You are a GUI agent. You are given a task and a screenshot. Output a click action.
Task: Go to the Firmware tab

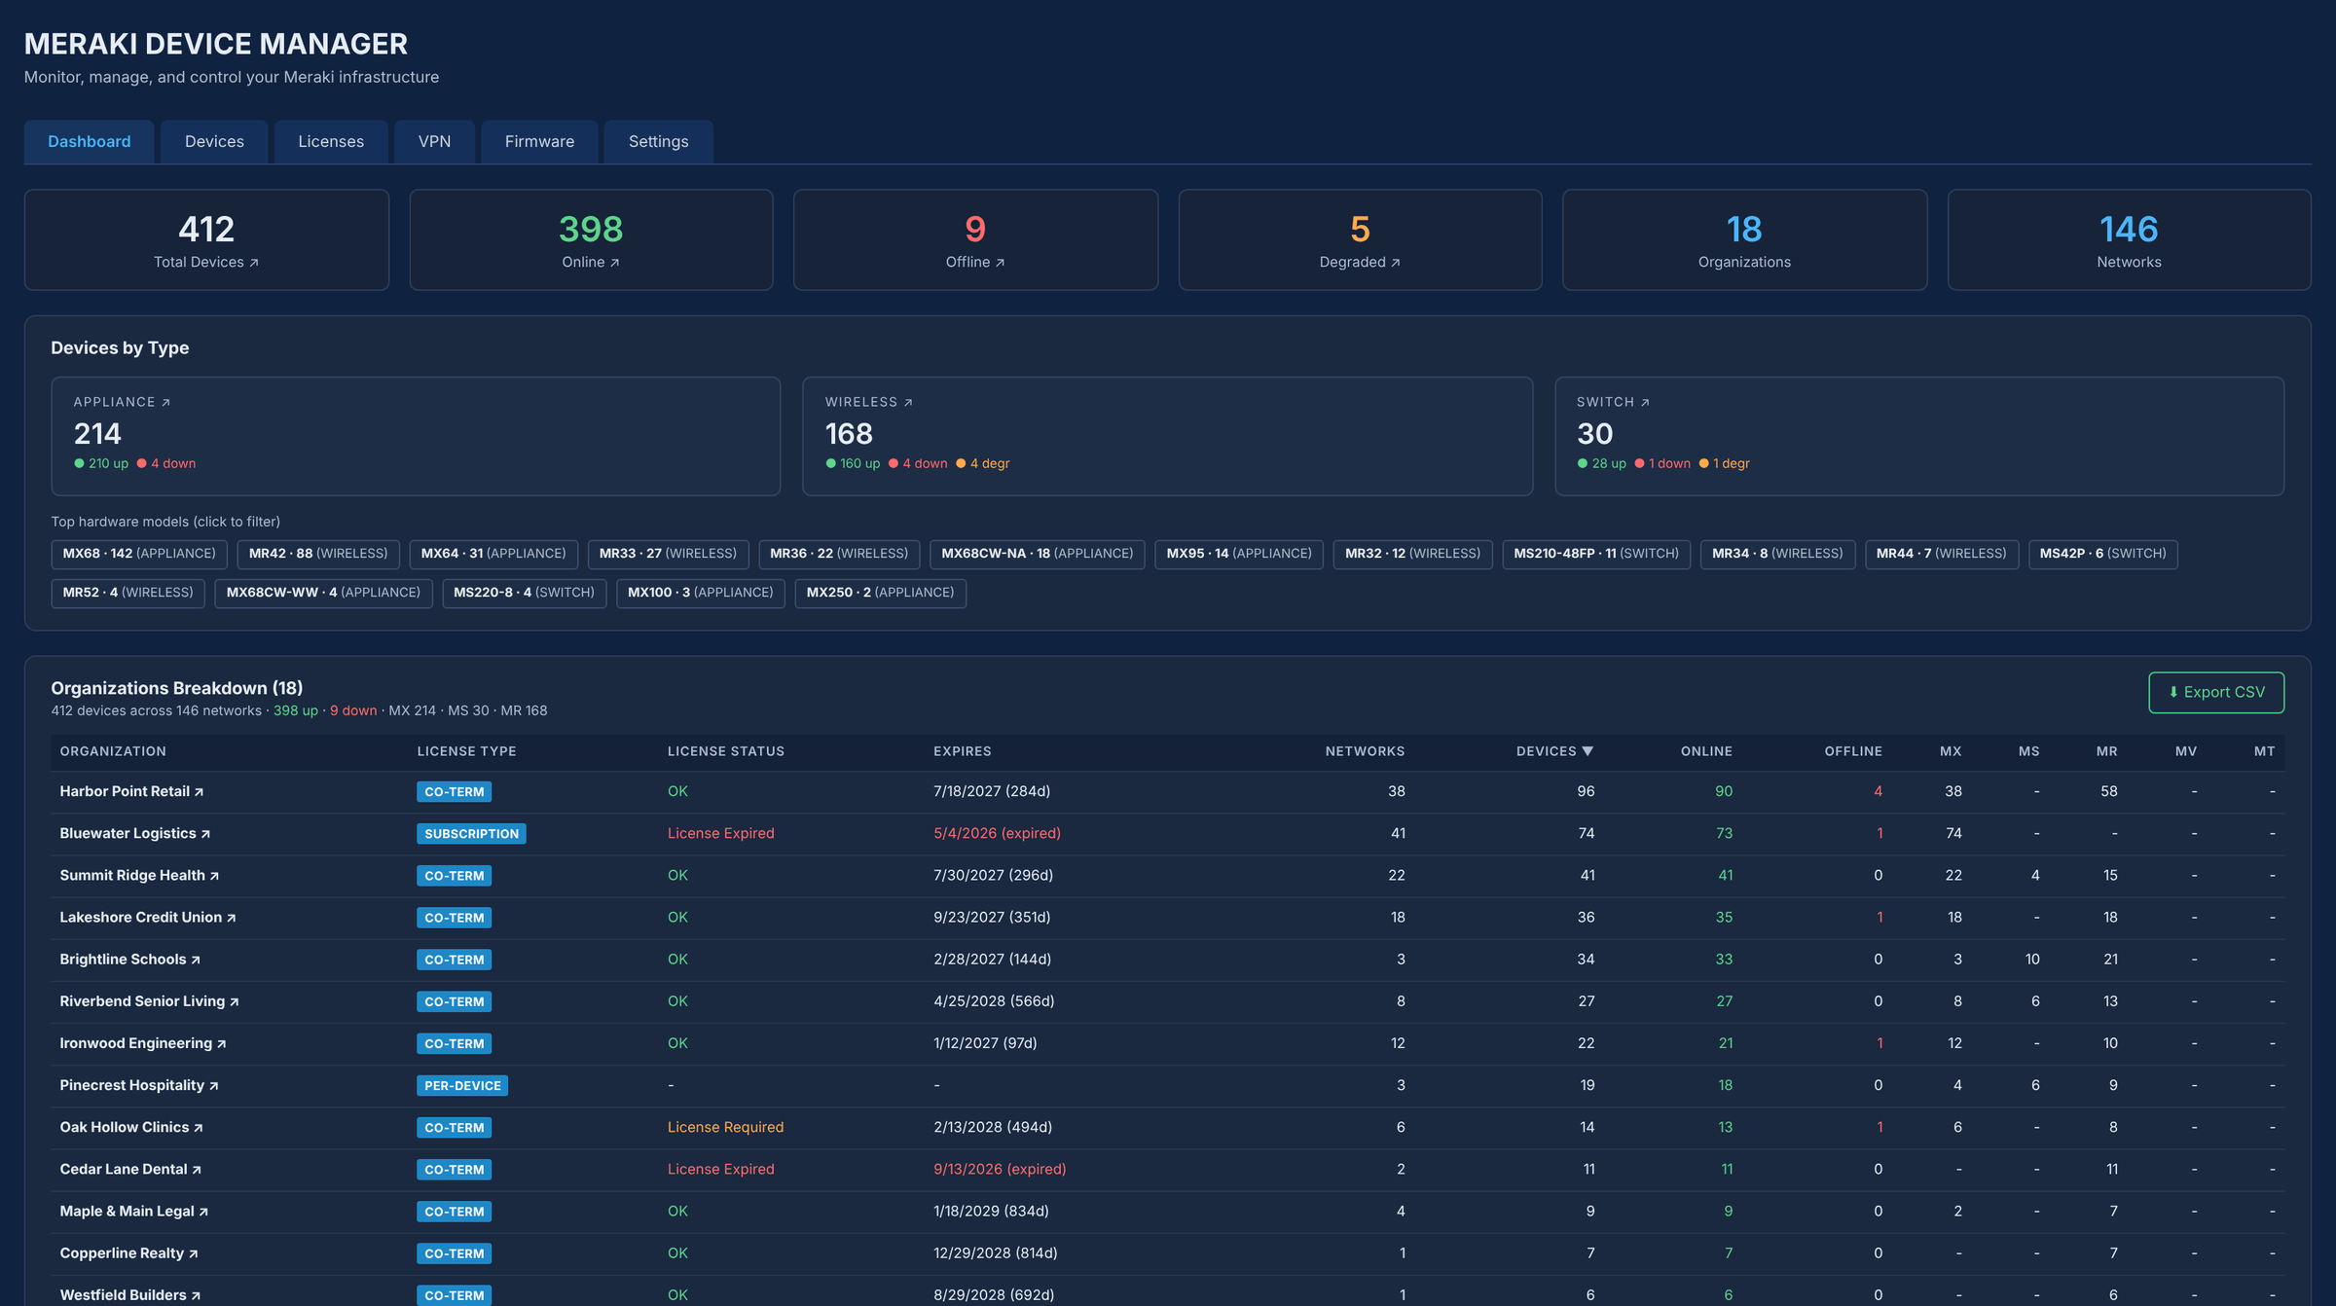coord(539,142)
